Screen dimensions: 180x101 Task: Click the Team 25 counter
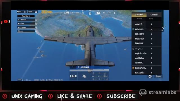pyautogui.click(x=33, y=12)
